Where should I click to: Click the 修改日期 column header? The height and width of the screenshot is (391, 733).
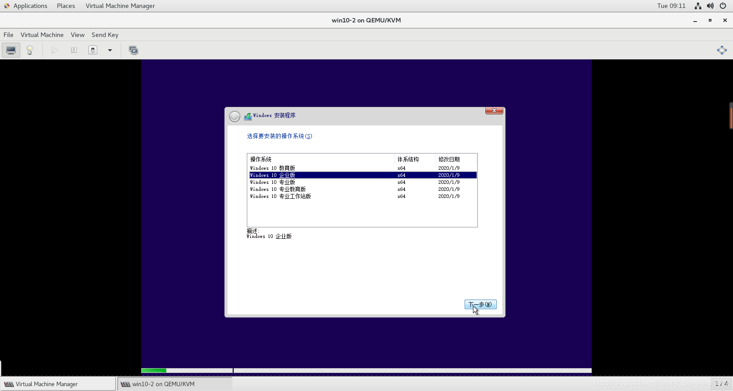[x=456, y=159]
